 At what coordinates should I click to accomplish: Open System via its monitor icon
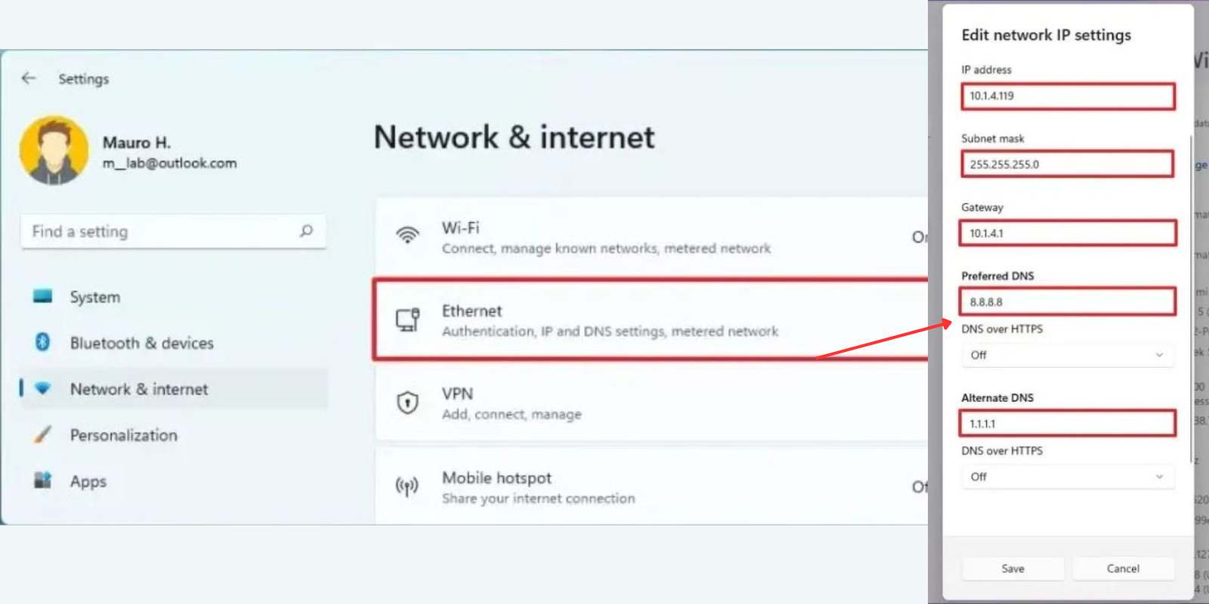point(43,296)
